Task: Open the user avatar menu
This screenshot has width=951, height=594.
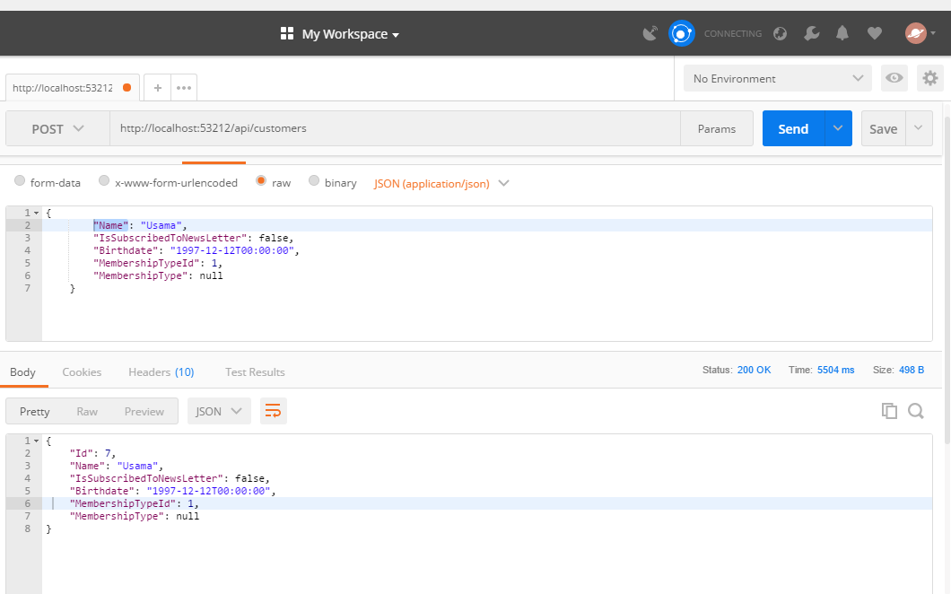Action: coord(920,33)
